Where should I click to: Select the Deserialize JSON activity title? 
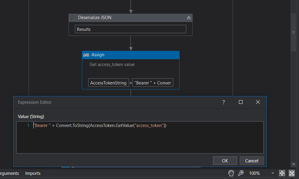(95, 18)
